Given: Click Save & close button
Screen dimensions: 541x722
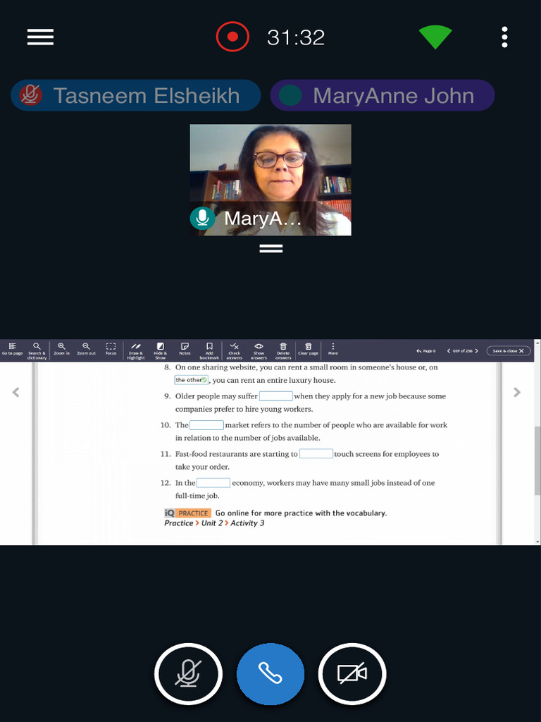Looking at the screenshot, I should click(x=509, y=351).
